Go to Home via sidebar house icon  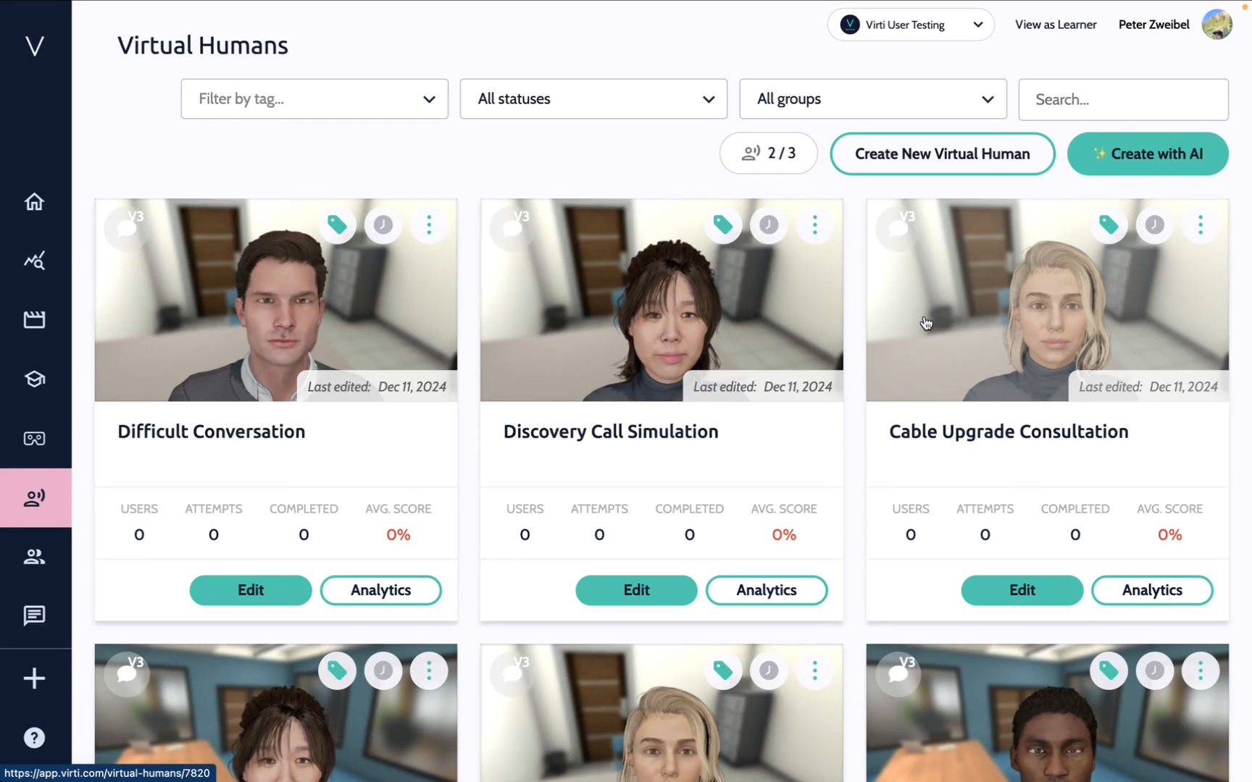(34, 201)
